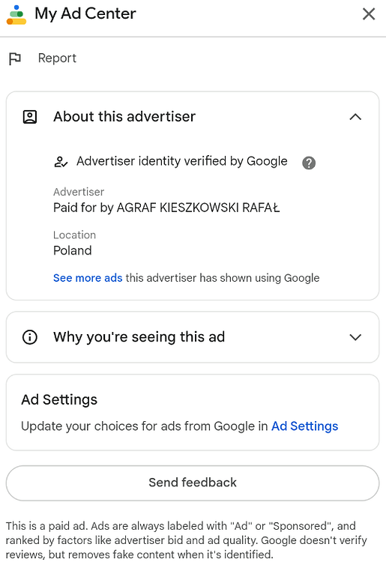Select the AGRAF KIESZKOWSKI RAFAŁ advertiser name

pos(198,208)
